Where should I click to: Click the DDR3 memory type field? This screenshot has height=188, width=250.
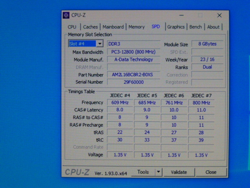click(x=134, y=44)
